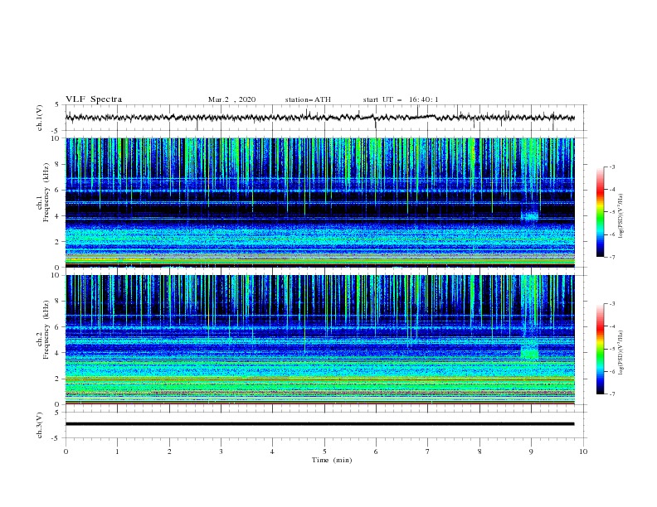The image size is (657, 507).
Task: Click the 'ch.1(V)' waveform axis label
Action: click(x=40, y=118)
